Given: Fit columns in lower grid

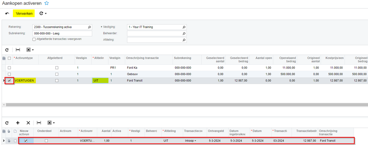Looking at the screenshot, I should pyautogui.click(x=39, y=123).
